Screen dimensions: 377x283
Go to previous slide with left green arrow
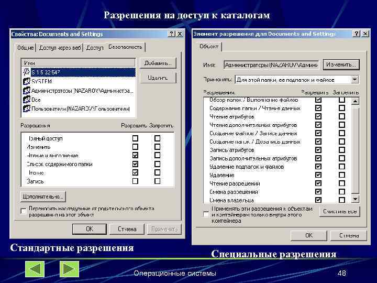point(35,269)
